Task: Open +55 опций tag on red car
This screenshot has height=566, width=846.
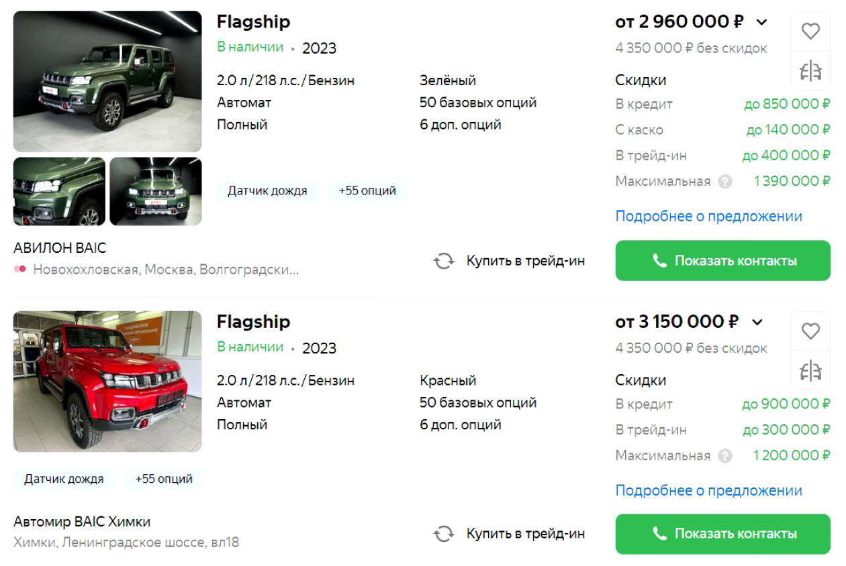Action: [x=164, y=479]
